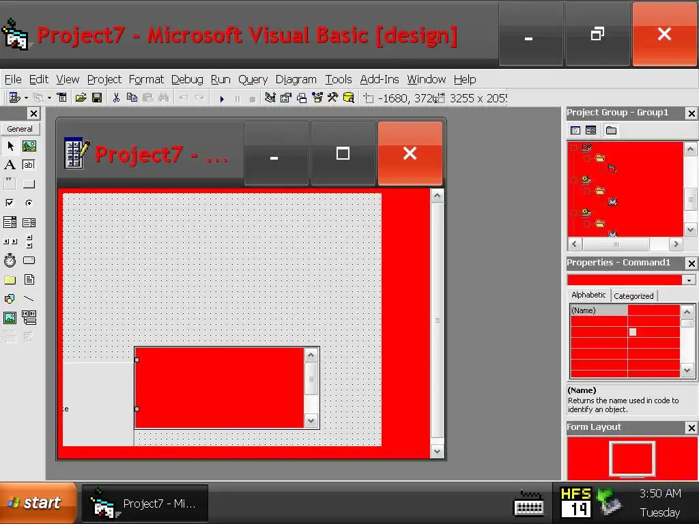Select the FileListBox control tool
The height and width of the screenshot is (524, 699).
pos(29,279)
